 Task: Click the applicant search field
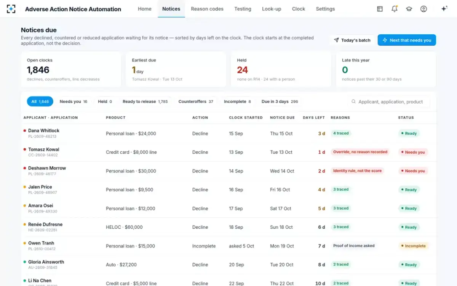click(x=389, y=102)
